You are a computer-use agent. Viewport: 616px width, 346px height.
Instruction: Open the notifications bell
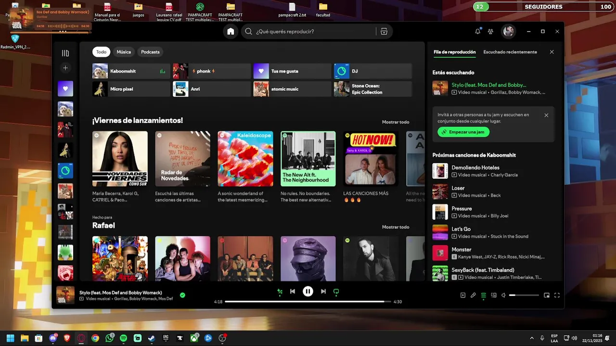click(477, 31)
